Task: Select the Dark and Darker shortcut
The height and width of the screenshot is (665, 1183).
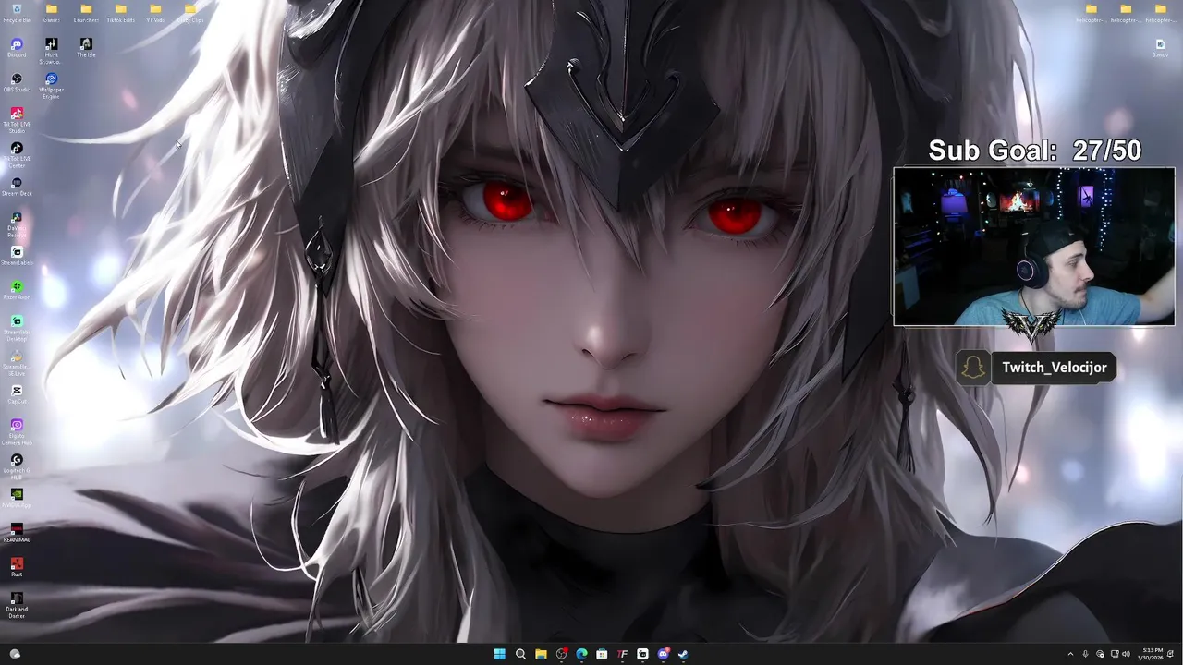Action: pyautogui.click(x=17, y=605)
